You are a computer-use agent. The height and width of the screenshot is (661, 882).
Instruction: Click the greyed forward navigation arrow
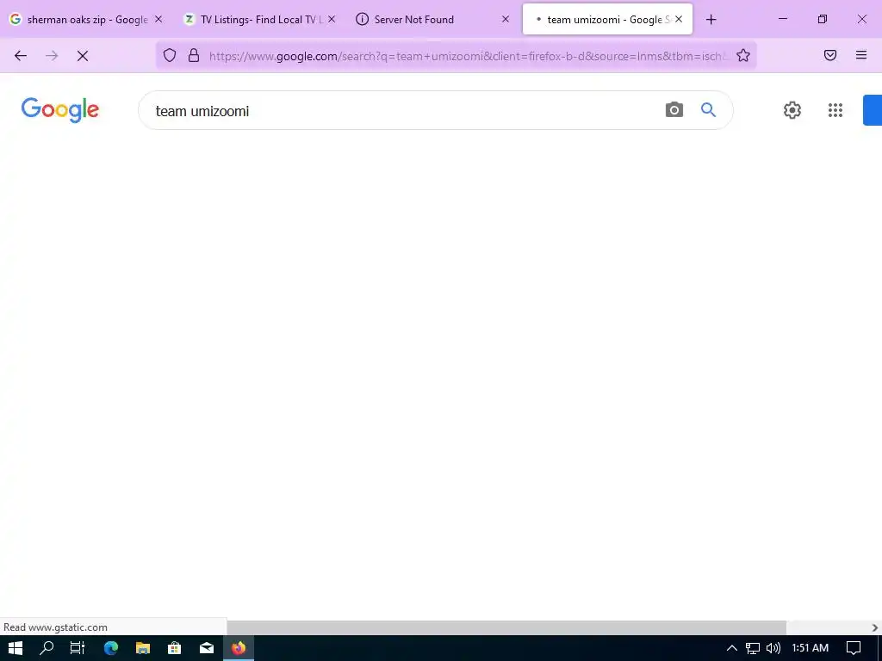tap(52, 56)
